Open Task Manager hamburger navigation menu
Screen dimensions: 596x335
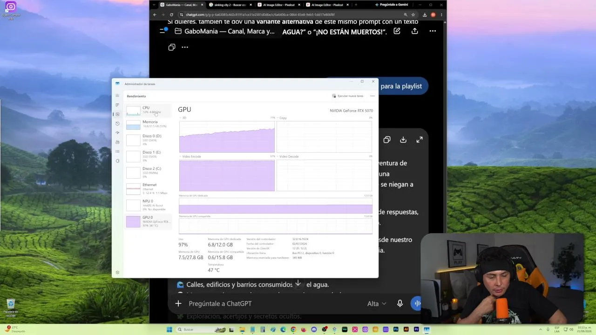[x=117, y=95]
